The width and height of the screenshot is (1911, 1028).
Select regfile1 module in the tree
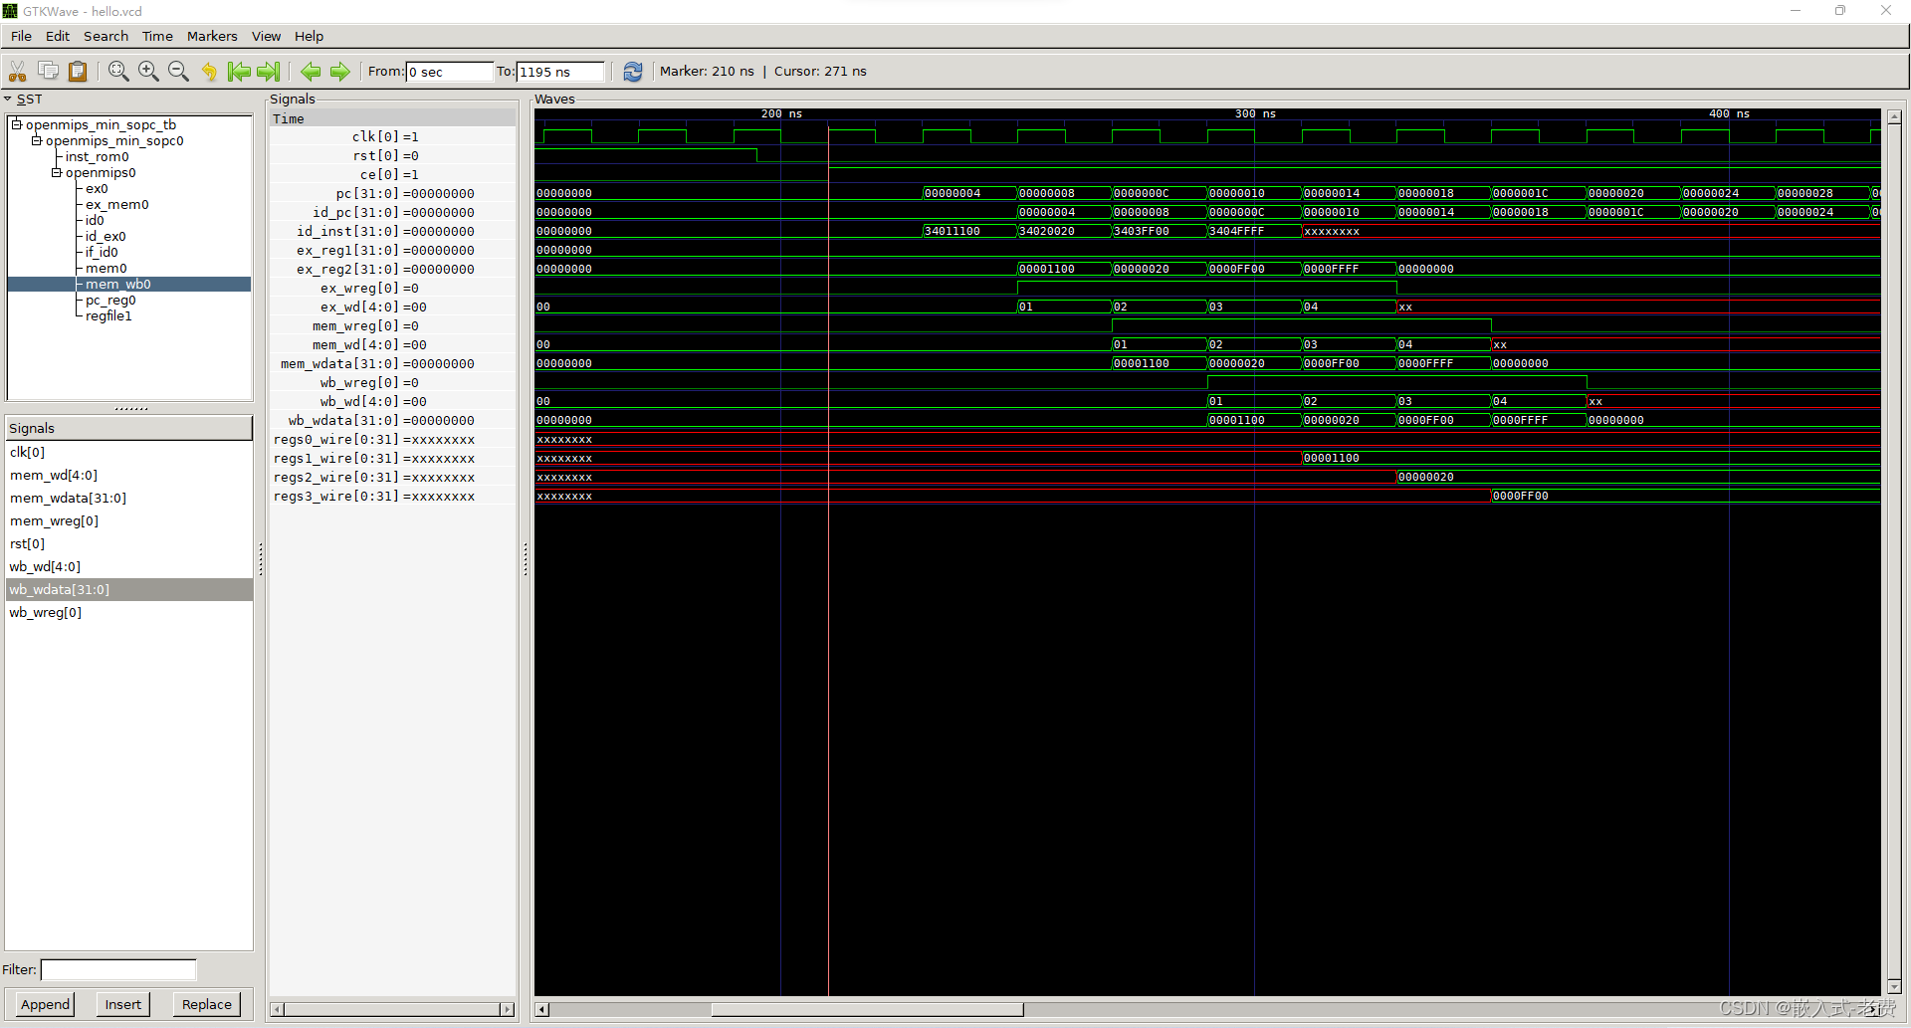point(108,315)
